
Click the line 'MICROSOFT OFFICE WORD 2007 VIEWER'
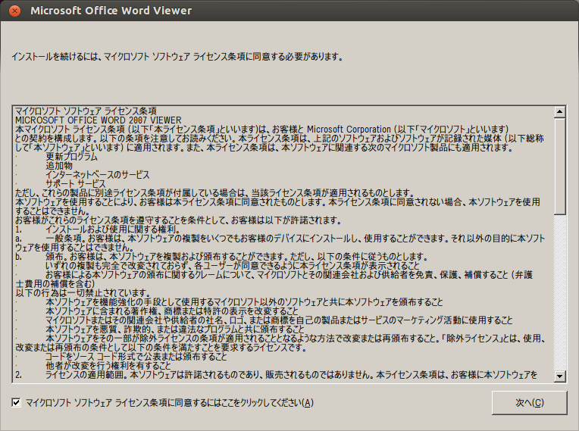tap(99, 120)
